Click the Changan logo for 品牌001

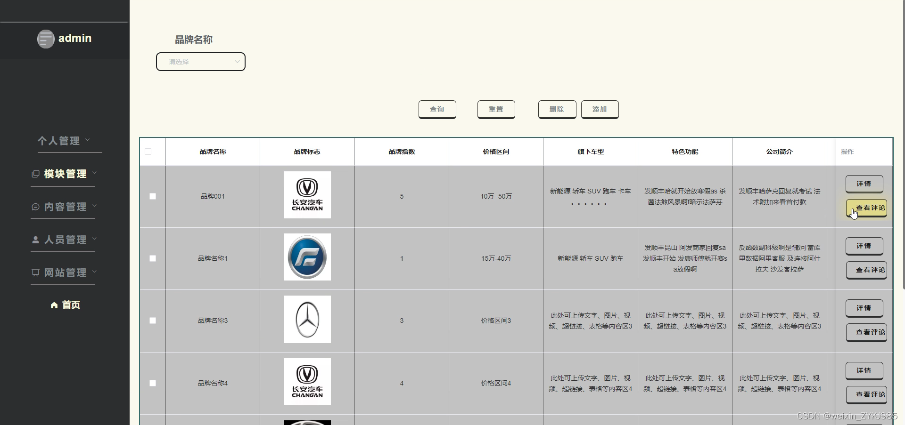[307, 195]
